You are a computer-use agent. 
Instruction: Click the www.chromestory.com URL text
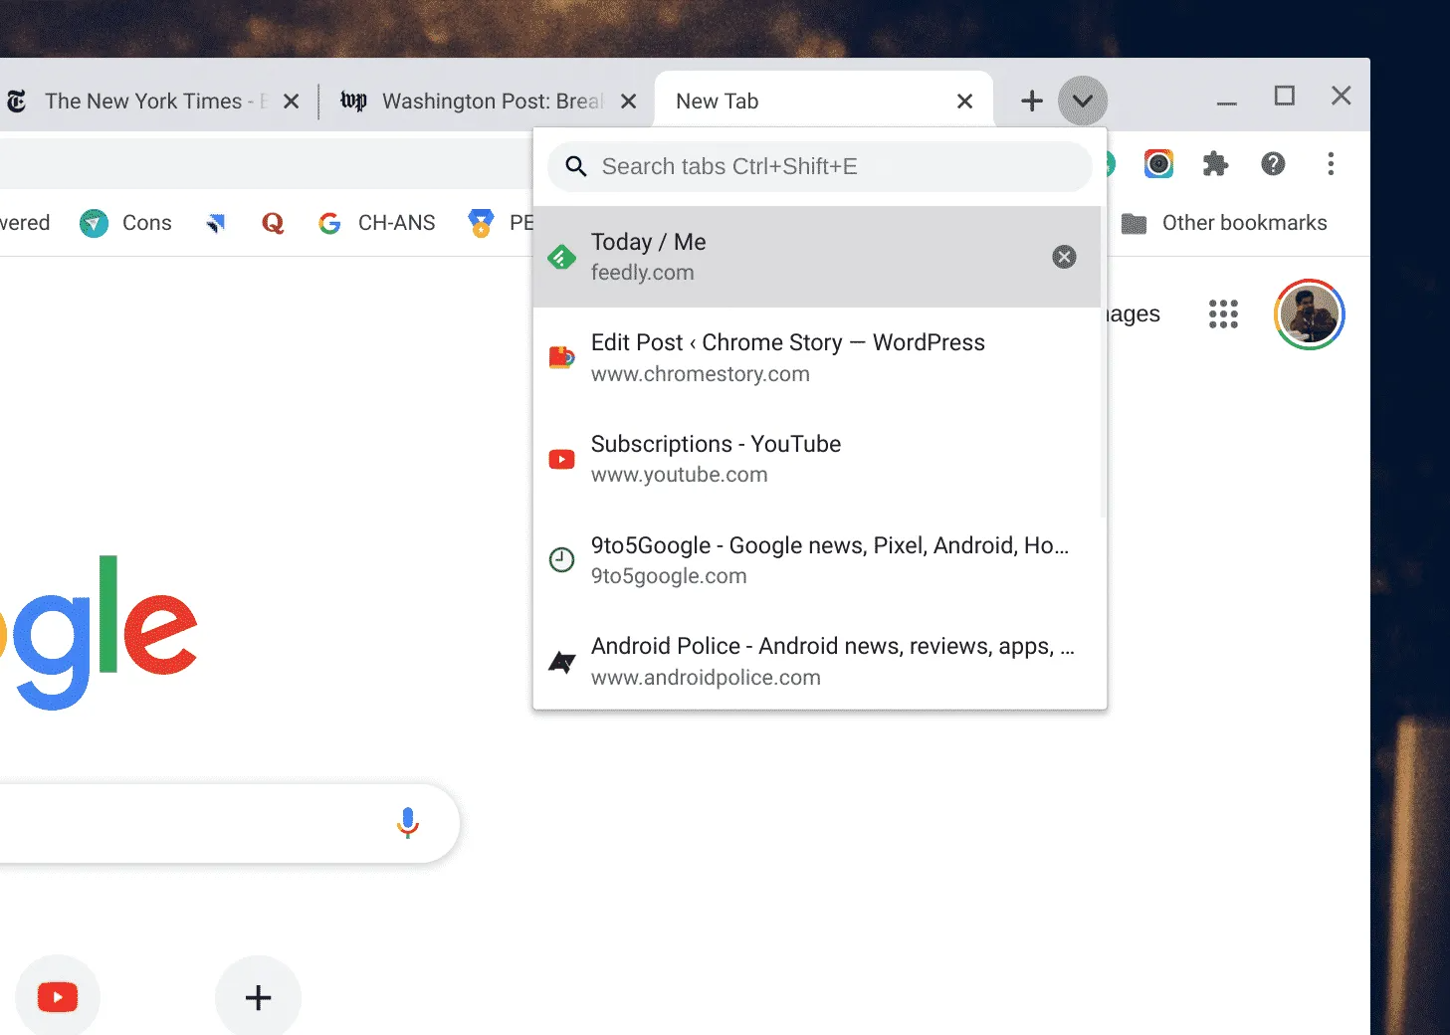tap(701, 374)
